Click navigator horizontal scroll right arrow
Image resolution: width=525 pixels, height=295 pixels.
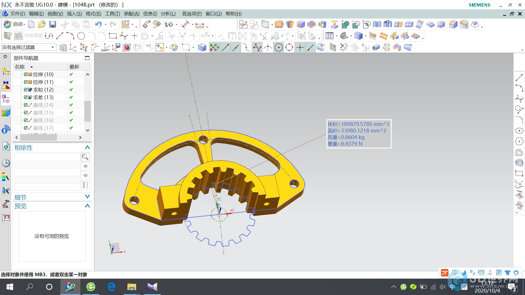pyautogui.click(x=80, y=137)
